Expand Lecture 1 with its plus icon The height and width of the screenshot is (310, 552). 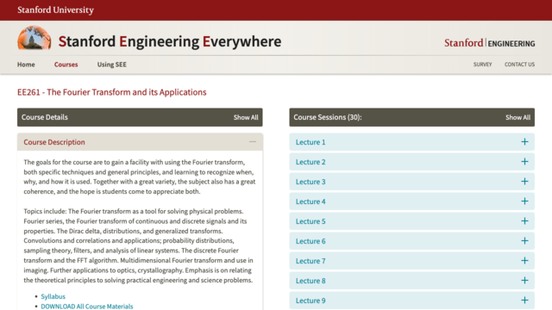click(524, 141)
